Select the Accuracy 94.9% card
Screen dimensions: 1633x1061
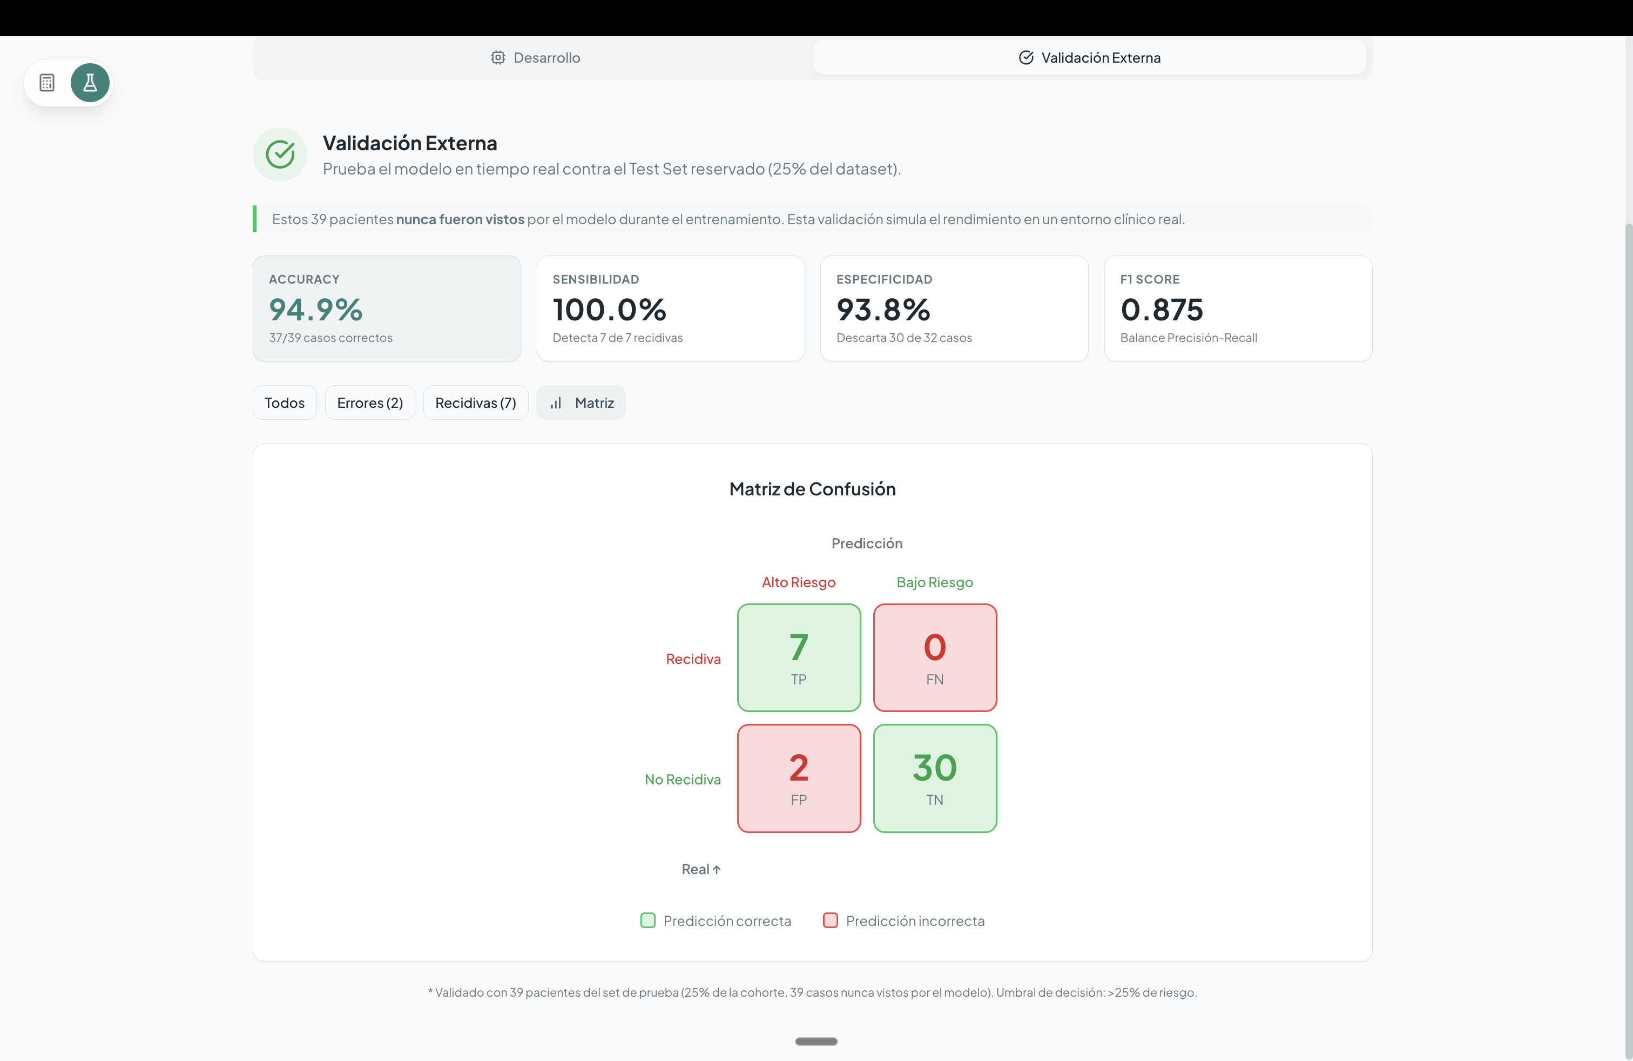pyautogui.click(x=386, y=308)
